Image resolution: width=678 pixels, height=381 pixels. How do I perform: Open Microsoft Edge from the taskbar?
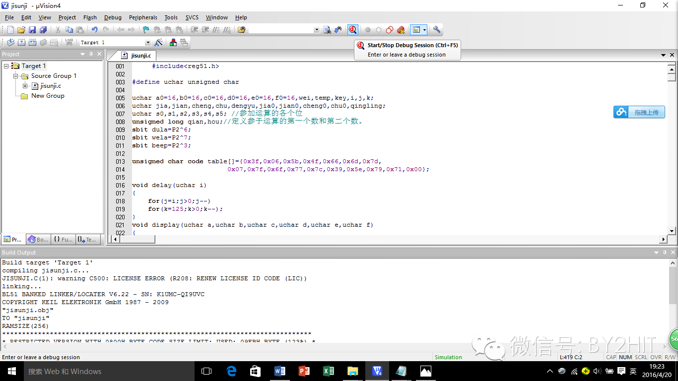(x=231, y=371)
